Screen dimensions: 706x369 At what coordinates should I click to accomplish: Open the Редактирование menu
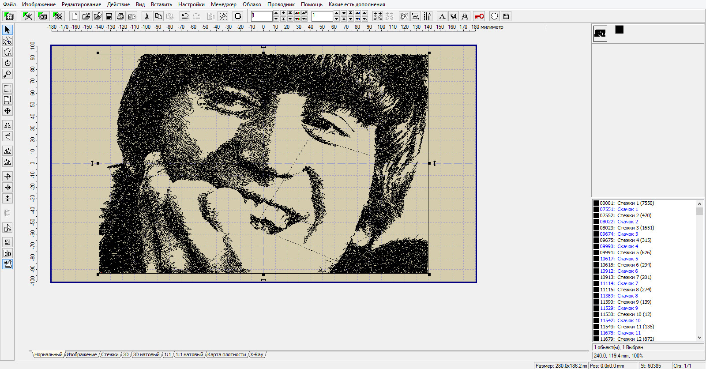click(x=81, y=4)
